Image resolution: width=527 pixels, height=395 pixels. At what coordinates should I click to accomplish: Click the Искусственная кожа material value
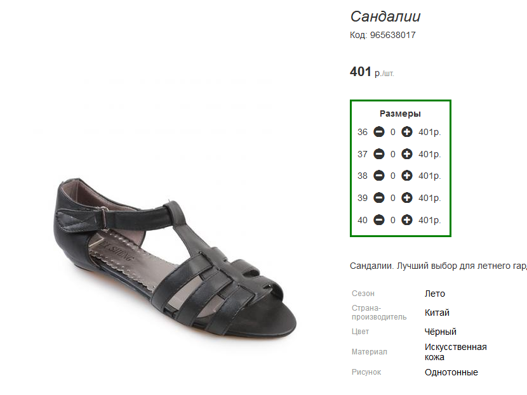click(455, 352)
